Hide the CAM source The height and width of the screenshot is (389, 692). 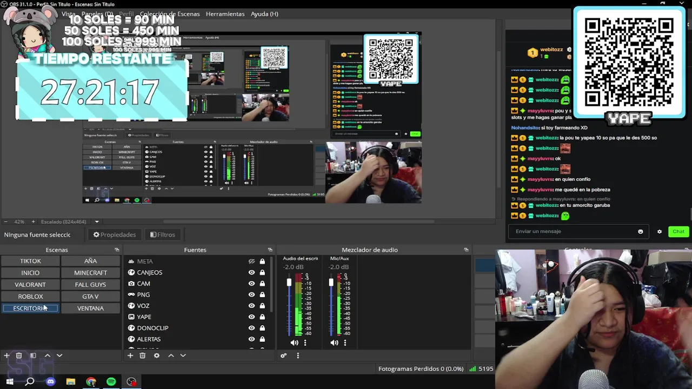tap(251, 284)
